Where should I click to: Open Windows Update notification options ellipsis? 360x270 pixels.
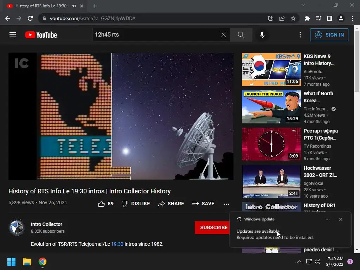[x=328, y=219]
